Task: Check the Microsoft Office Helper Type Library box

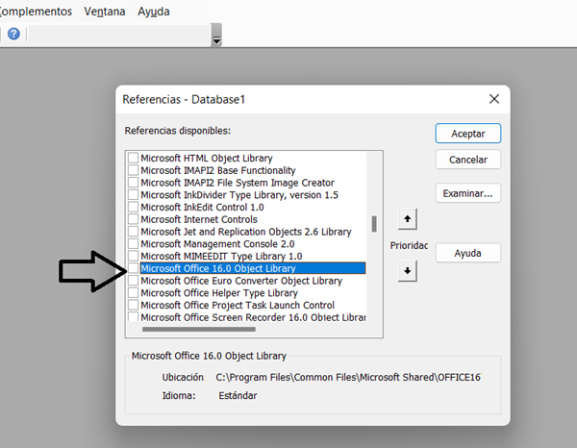Action: pyautogui.click(x=134, y=293)
